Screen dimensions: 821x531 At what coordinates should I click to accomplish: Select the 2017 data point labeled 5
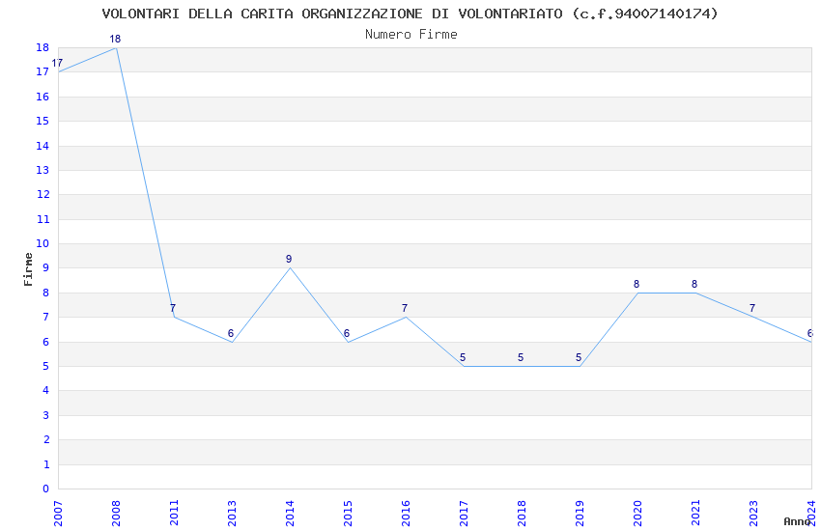click(x=463, y=357)
